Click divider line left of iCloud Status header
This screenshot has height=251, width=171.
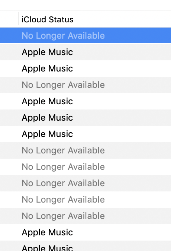pos(18,19)
